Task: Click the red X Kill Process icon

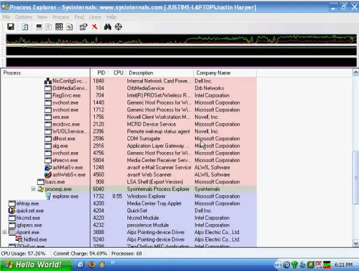Action: 94,27
